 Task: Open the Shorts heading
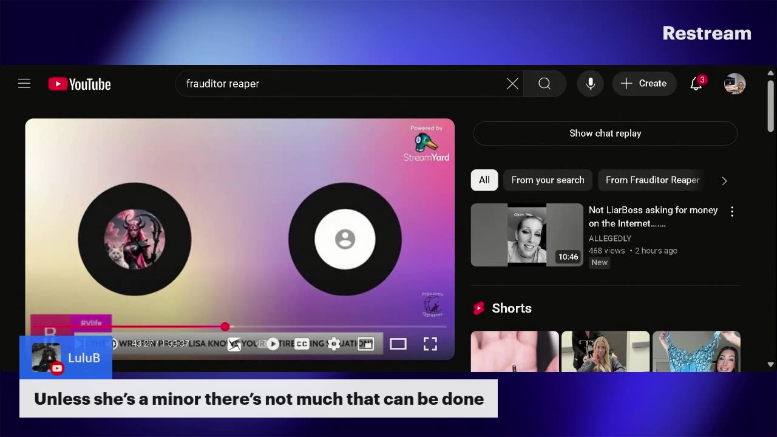[512, 308]
